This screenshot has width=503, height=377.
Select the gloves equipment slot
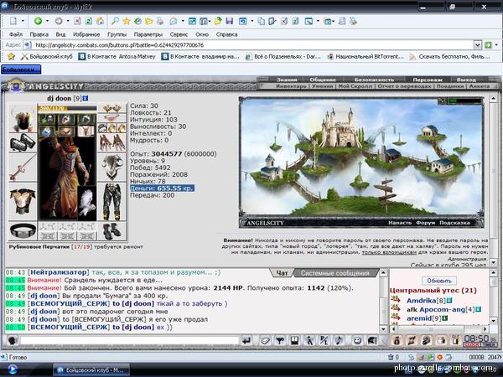tap(111, 143)
